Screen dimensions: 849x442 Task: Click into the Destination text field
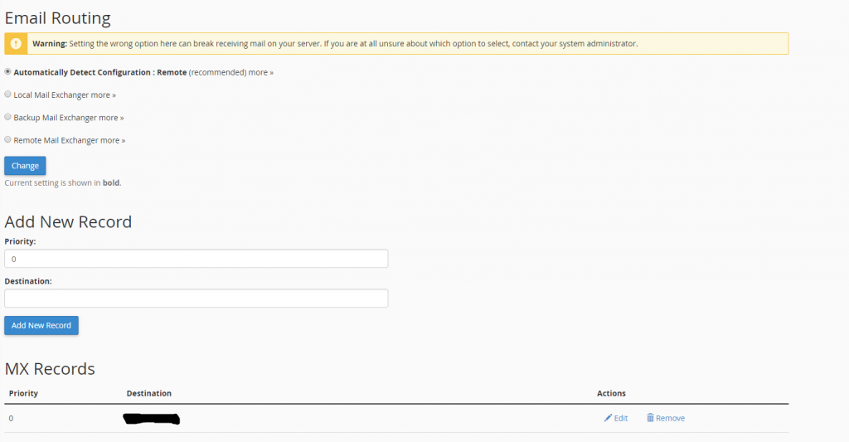click(196, 299)
